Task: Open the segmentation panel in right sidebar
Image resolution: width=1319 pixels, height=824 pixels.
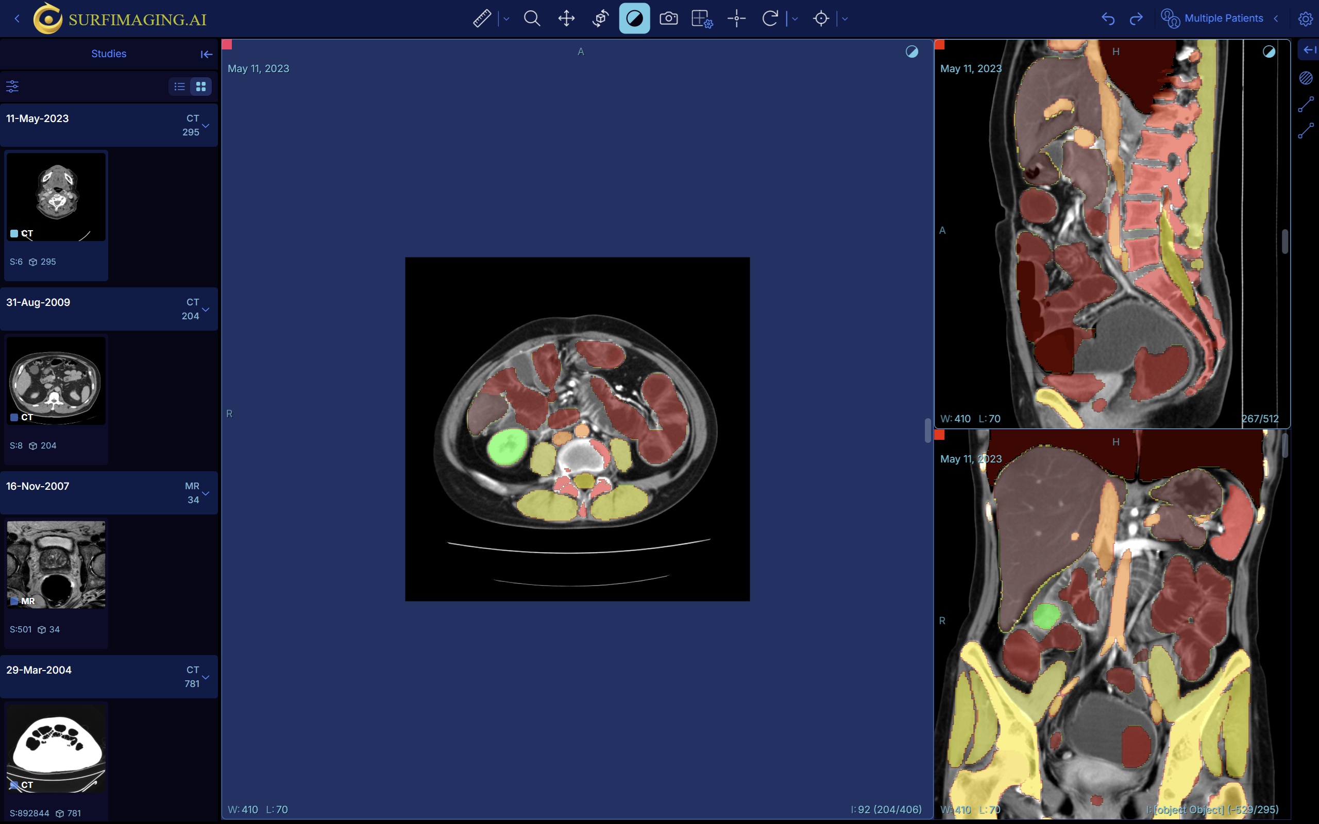Action: click(1306, 78)
